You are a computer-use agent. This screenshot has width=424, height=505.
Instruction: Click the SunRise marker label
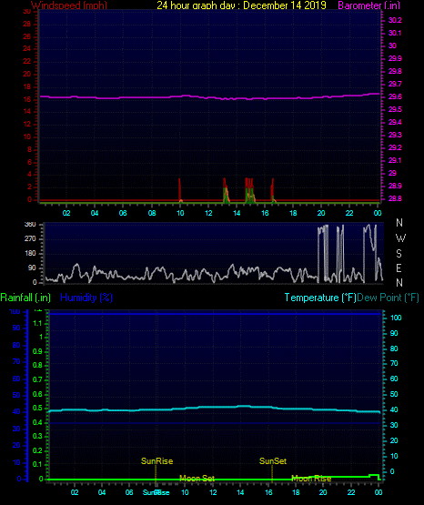click(156, 461)
